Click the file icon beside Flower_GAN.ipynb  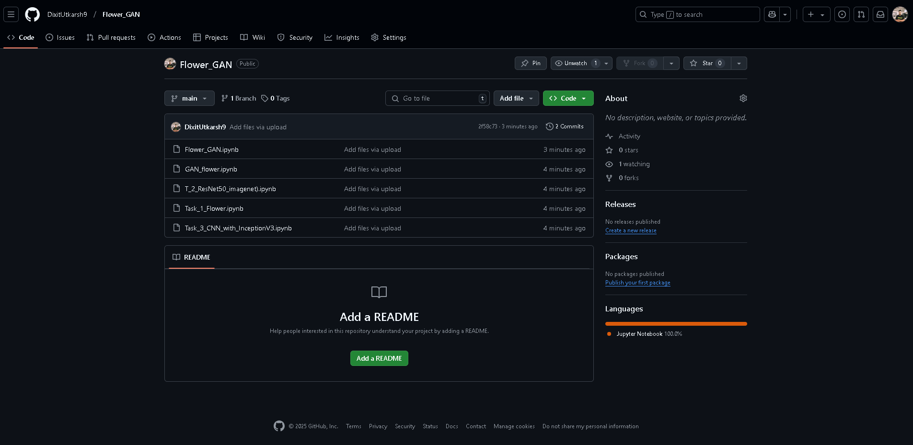pyautogui.click(x=176, y=149)
